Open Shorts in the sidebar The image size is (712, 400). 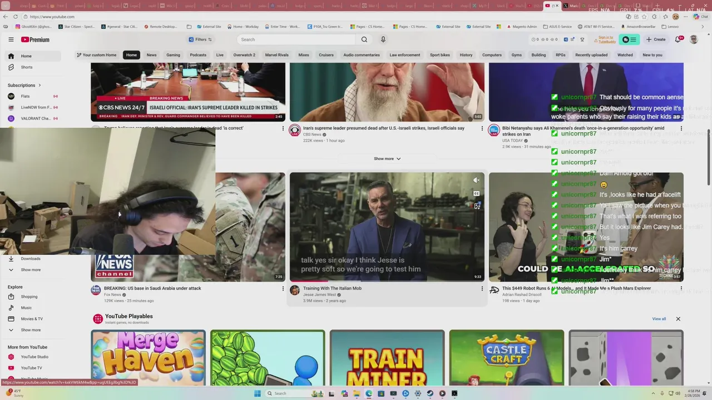(x=33, y=67)
